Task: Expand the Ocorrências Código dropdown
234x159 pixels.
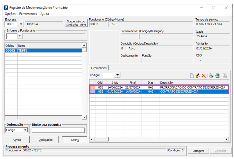Action: click(x=117, y=75)
